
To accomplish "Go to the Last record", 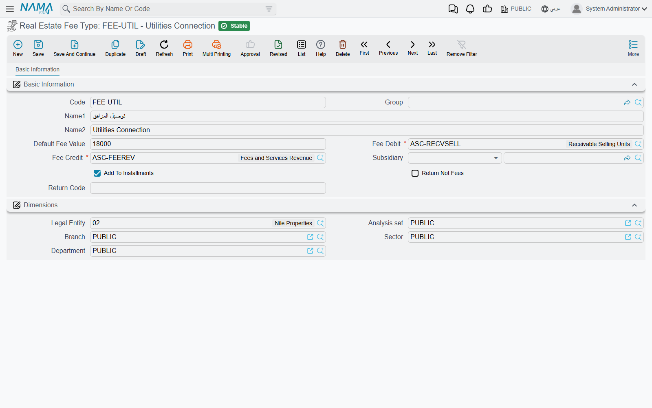I will [432, 48].
